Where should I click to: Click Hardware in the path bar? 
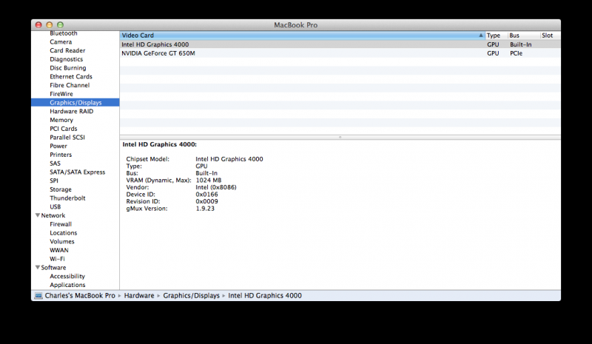click(139, 296)
